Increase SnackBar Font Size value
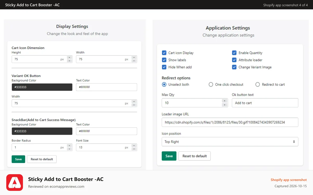313x195 pixels. [134, 146]
